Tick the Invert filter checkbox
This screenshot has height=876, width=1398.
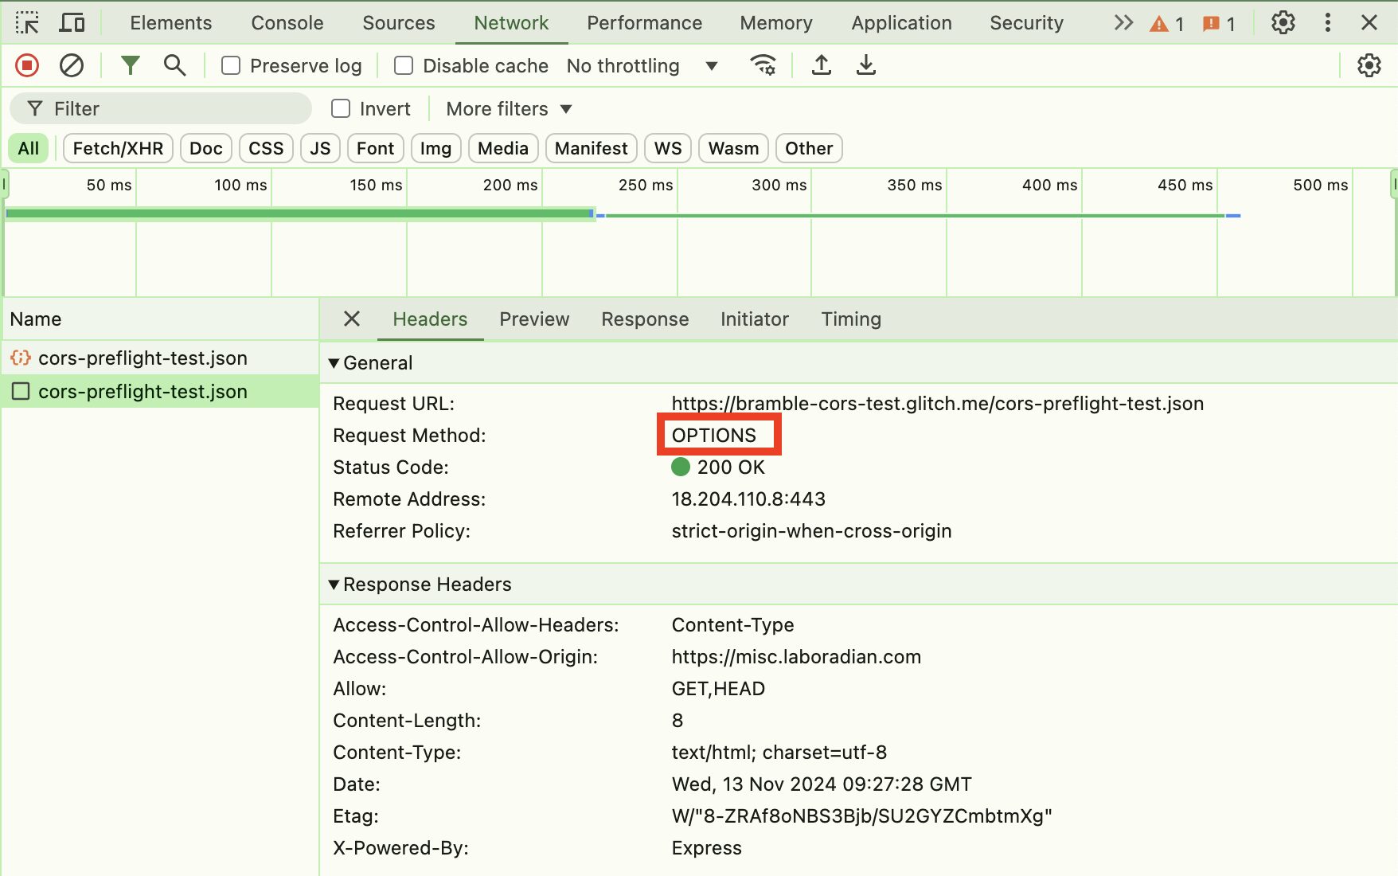point(341,109)
